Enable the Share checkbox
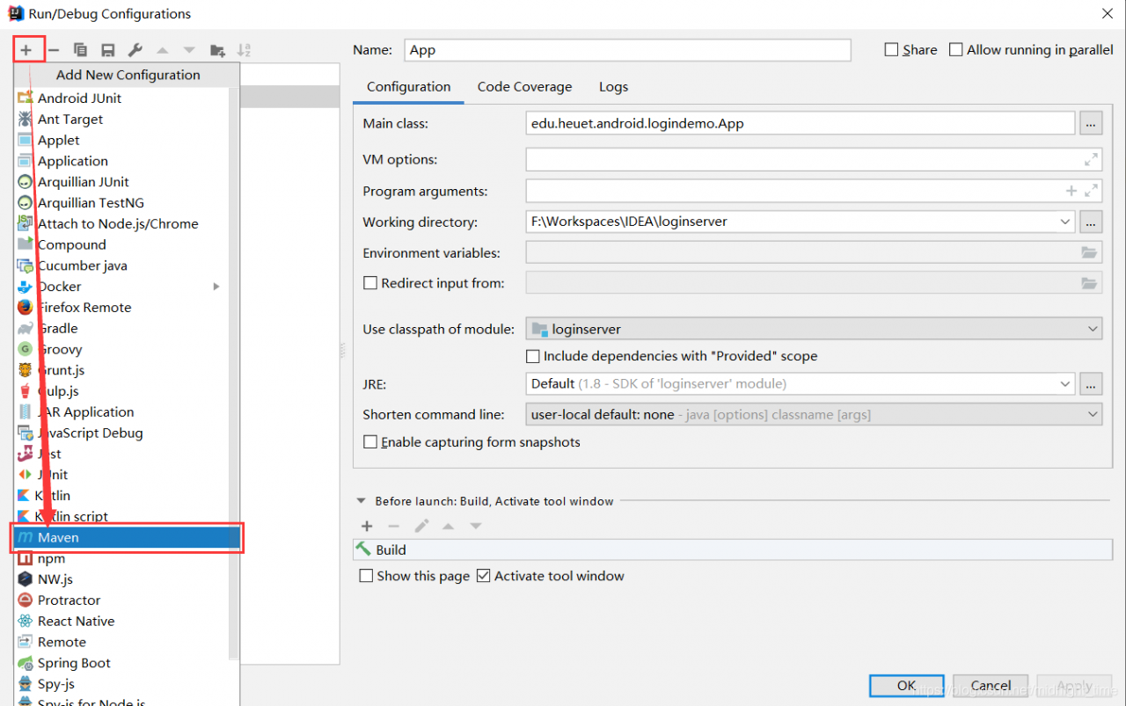Viewport: 1126px width, 706px height. pyautogui.click(x=891, y=50)
